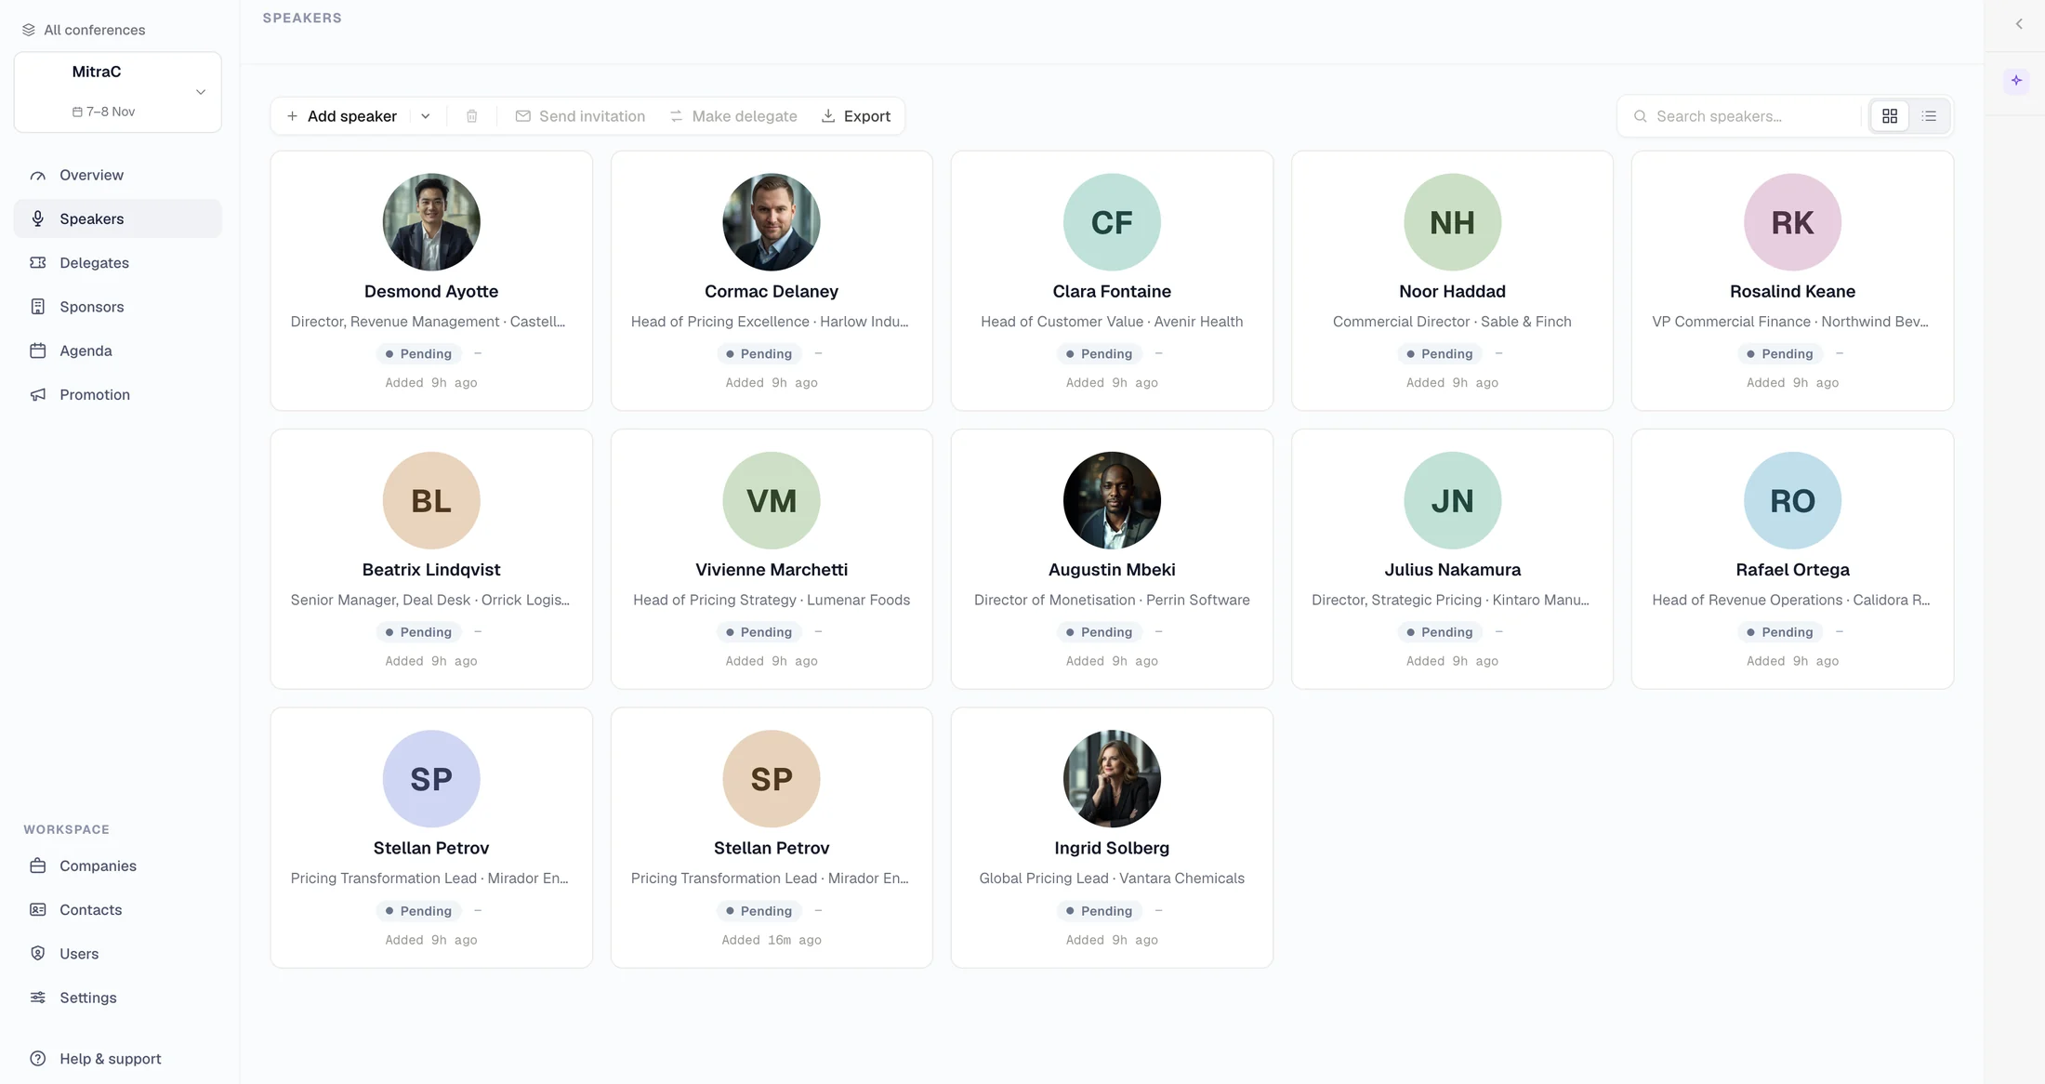2045x1084 pixels.
Task: Click 'Director of Monetisation · Perrin Software'
Action: pos(1112,600)
